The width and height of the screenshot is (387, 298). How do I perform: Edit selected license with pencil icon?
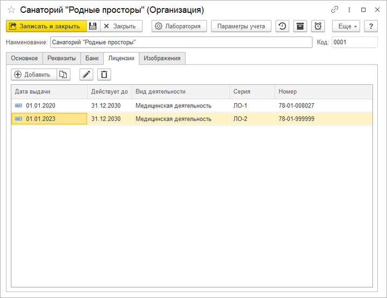coord(86,75)
